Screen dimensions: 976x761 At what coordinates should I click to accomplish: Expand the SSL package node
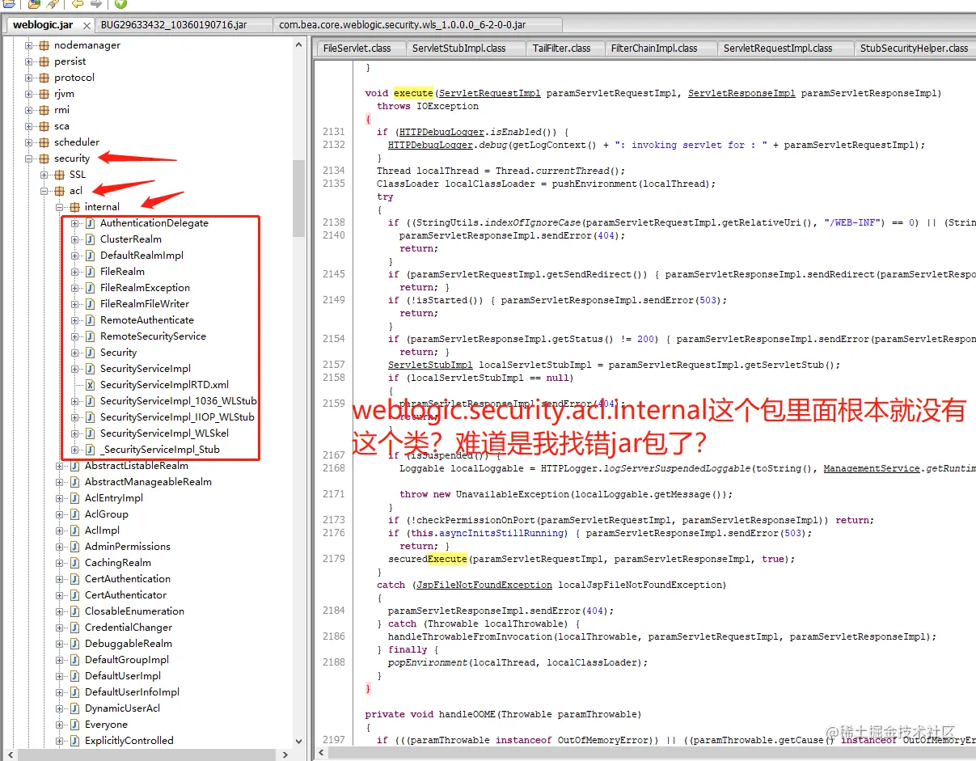(44, 175)
